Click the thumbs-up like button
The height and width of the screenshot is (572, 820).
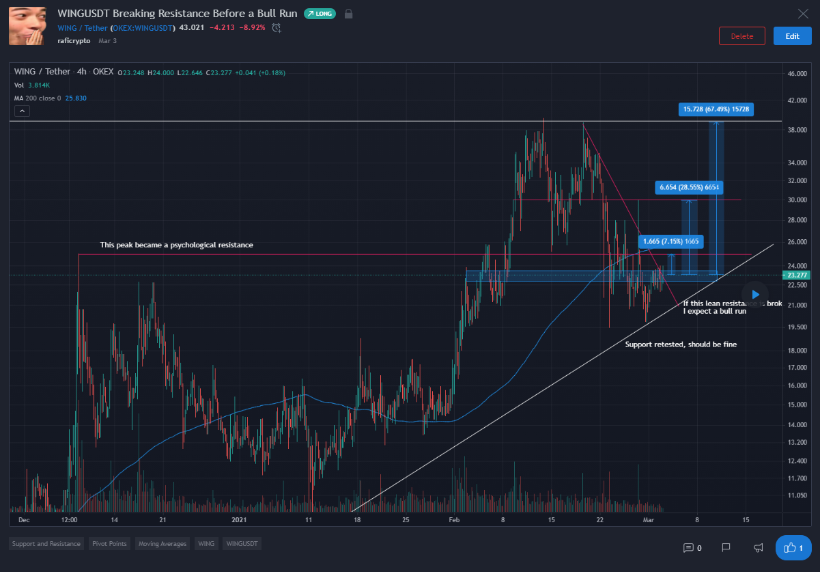[x=793, y=547]
